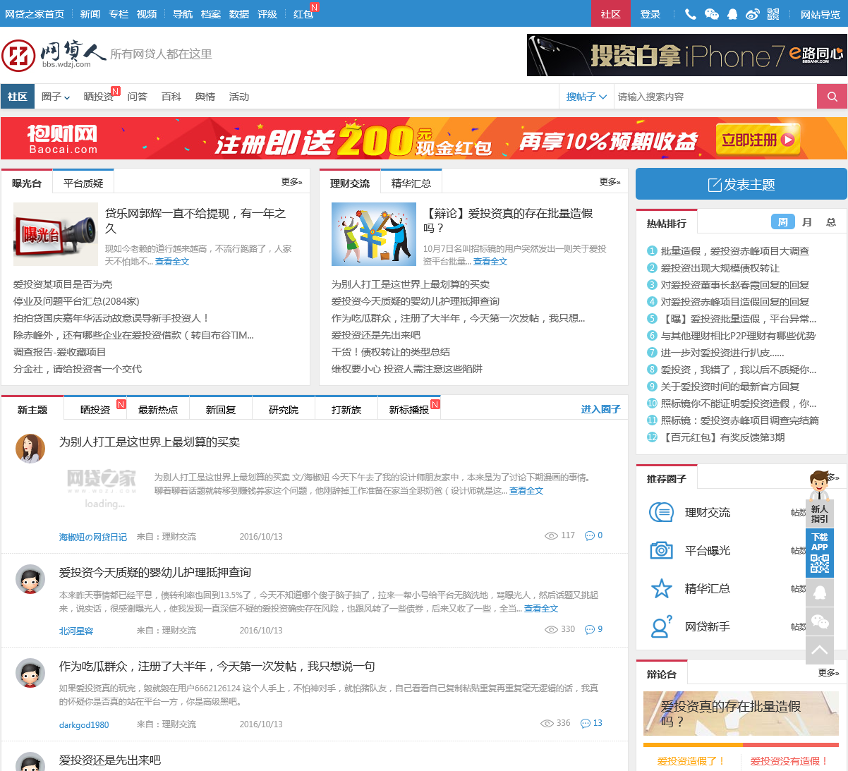Open 问答 in main navigation
This screenshot has width=848, height=771.
[x=138, y=97]
